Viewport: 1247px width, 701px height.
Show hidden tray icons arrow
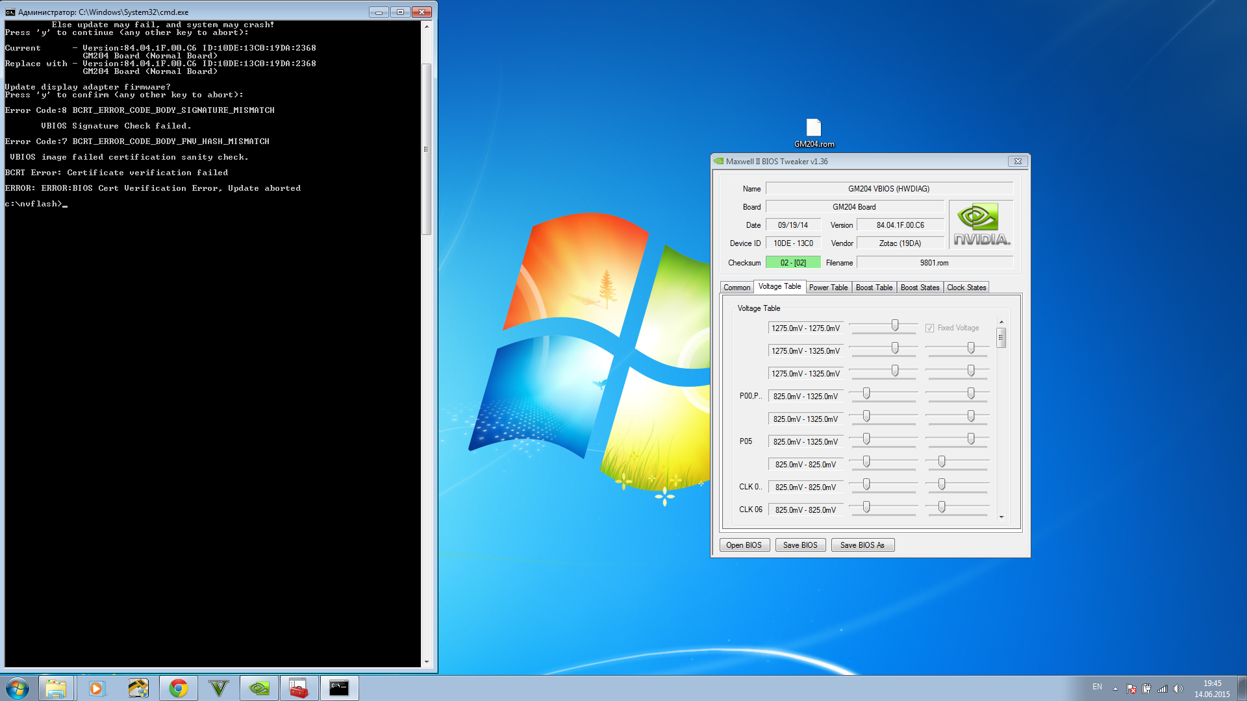point(1115,689)
